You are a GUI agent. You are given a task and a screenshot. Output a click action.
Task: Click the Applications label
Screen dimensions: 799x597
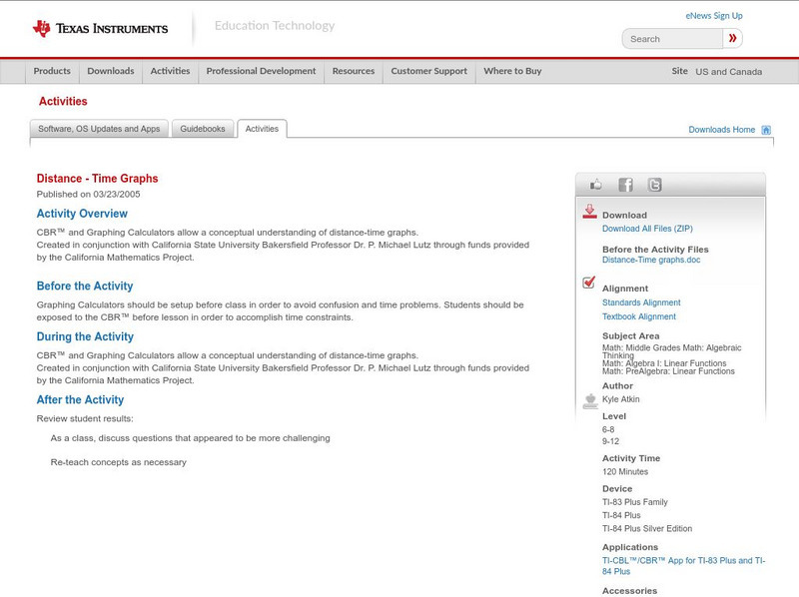(x=630, y=547)
